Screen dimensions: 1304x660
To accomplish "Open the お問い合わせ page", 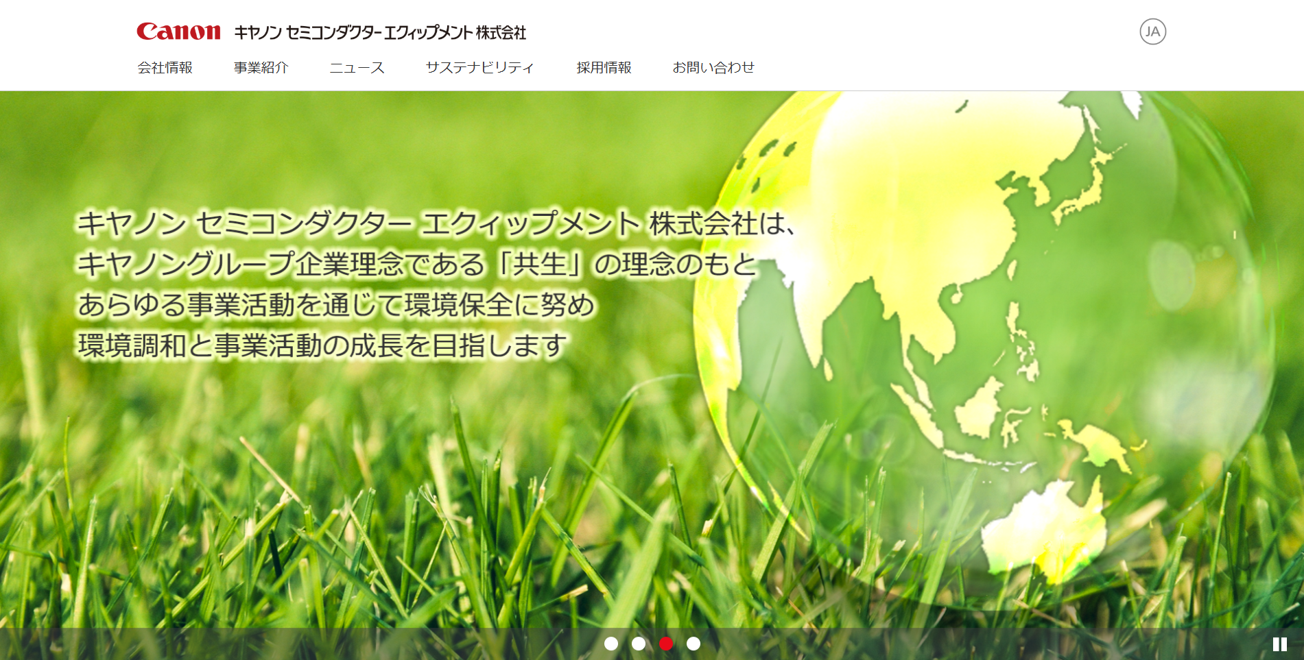I will tap(715, 67).
